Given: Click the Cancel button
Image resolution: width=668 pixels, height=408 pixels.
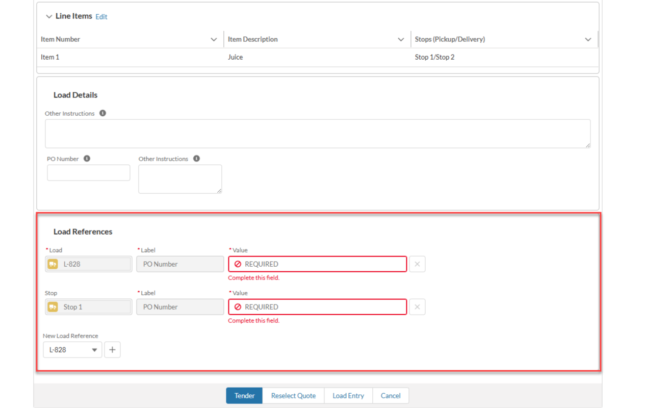Looking at the screenshot, I should point(391,396).
